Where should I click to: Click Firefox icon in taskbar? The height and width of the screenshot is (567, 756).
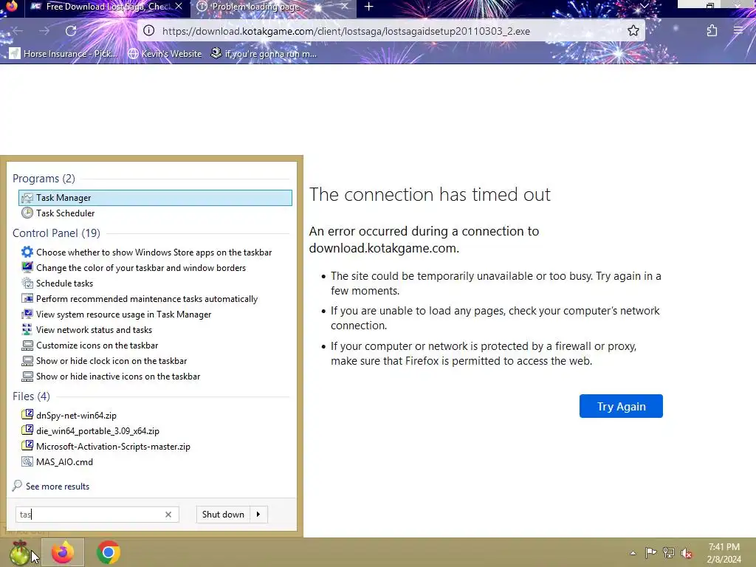coord(63,552)
